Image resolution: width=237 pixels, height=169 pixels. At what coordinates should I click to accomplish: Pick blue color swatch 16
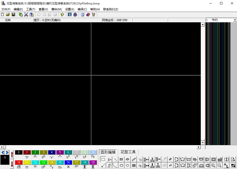(x=68, y=162)
